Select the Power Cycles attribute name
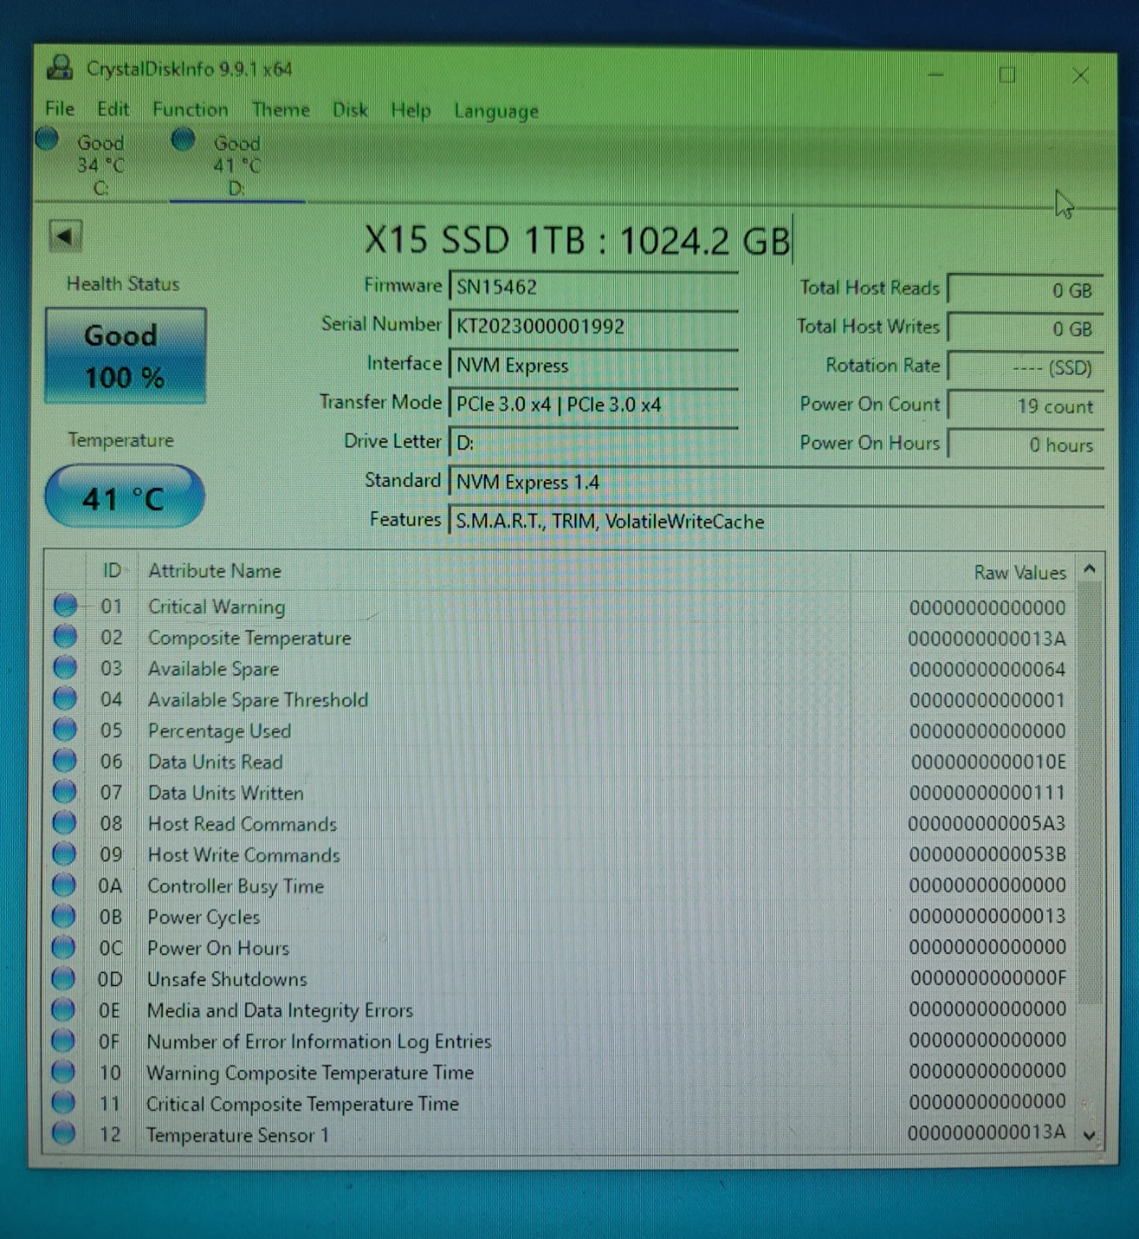1139x1239 pixels. pos(204,917)
